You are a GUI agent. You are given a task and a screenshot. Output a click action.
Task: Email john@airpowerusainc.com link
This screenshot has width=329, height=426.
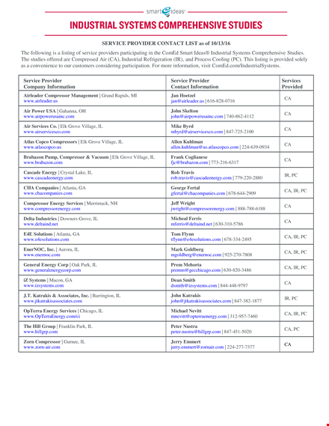click(x=197, y=116)
